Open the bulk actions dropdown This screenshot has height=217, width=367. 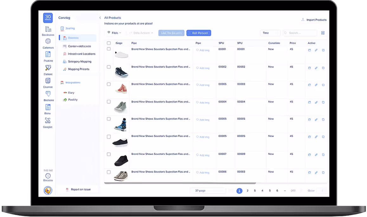pyautogui.click(x=141, y=33)
